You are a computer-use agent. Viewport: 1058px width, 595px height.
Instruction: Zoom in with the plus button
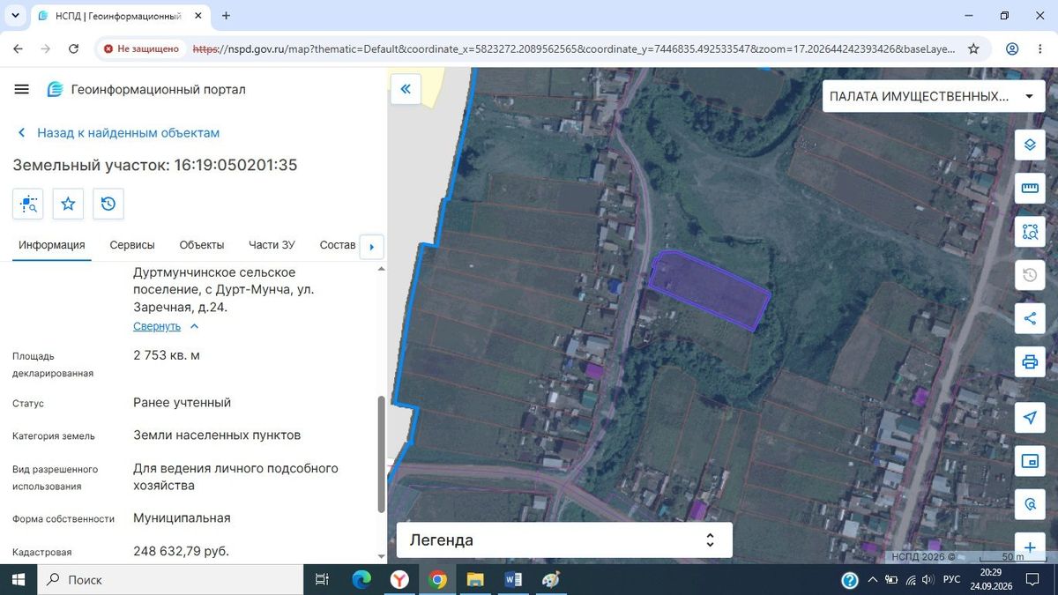tap(1030, 547)
